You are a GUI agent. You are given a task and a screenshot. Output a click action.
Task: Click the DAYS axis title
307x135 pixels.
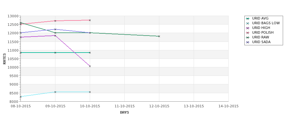pos(124,112)
